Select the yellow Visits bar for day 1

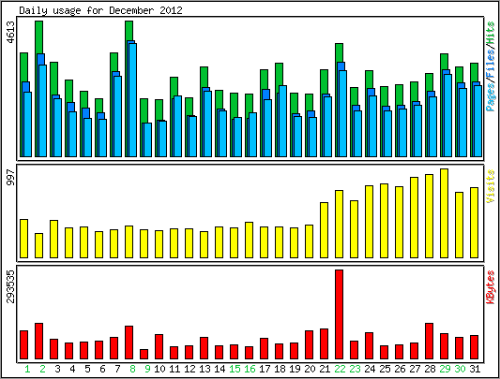tap(23, 239)
